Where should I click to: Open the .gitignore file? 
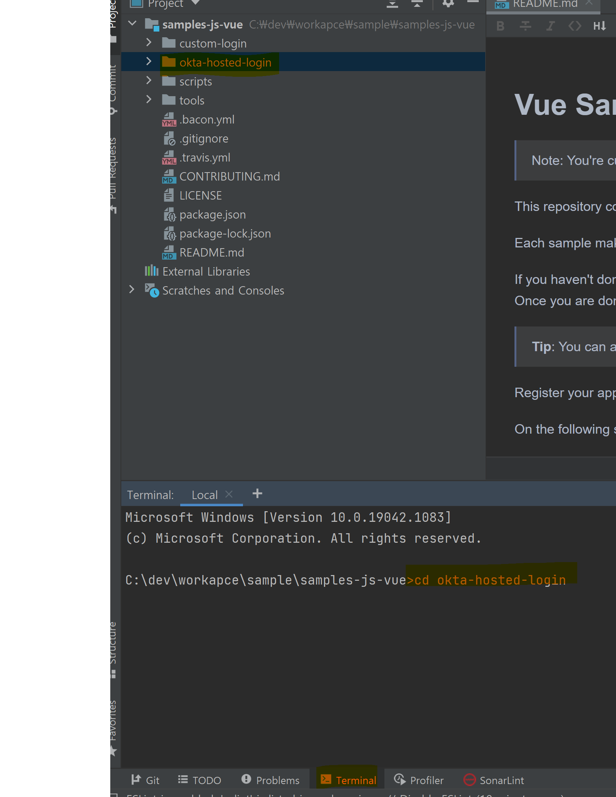204,138
